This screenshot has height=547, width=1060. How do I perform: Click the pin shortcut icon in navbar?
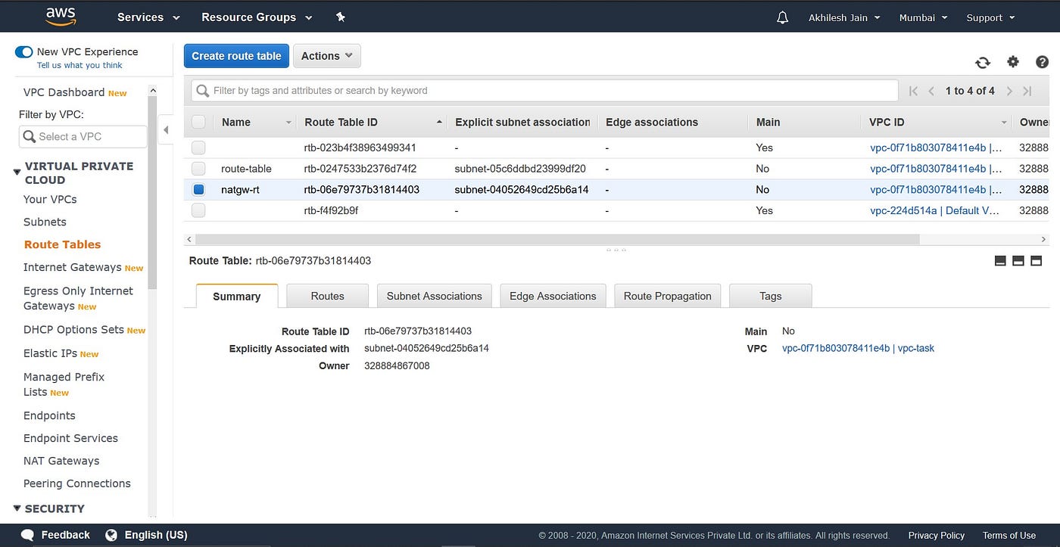341,17
